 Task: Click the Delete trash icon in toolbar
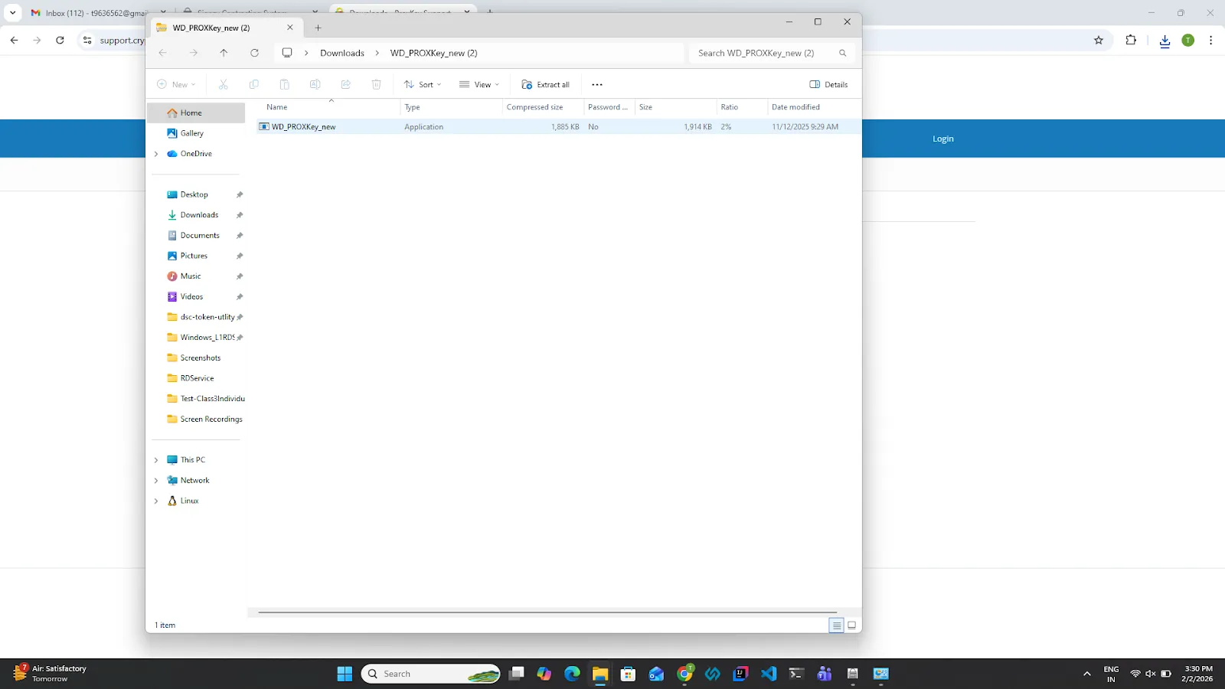pos(376,84)
